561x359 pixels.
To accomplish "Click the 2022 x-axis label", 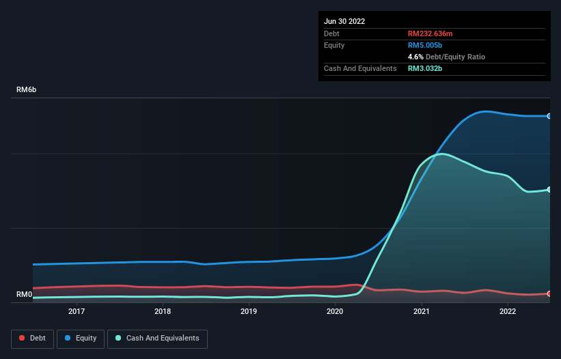I will pos(508,311).
